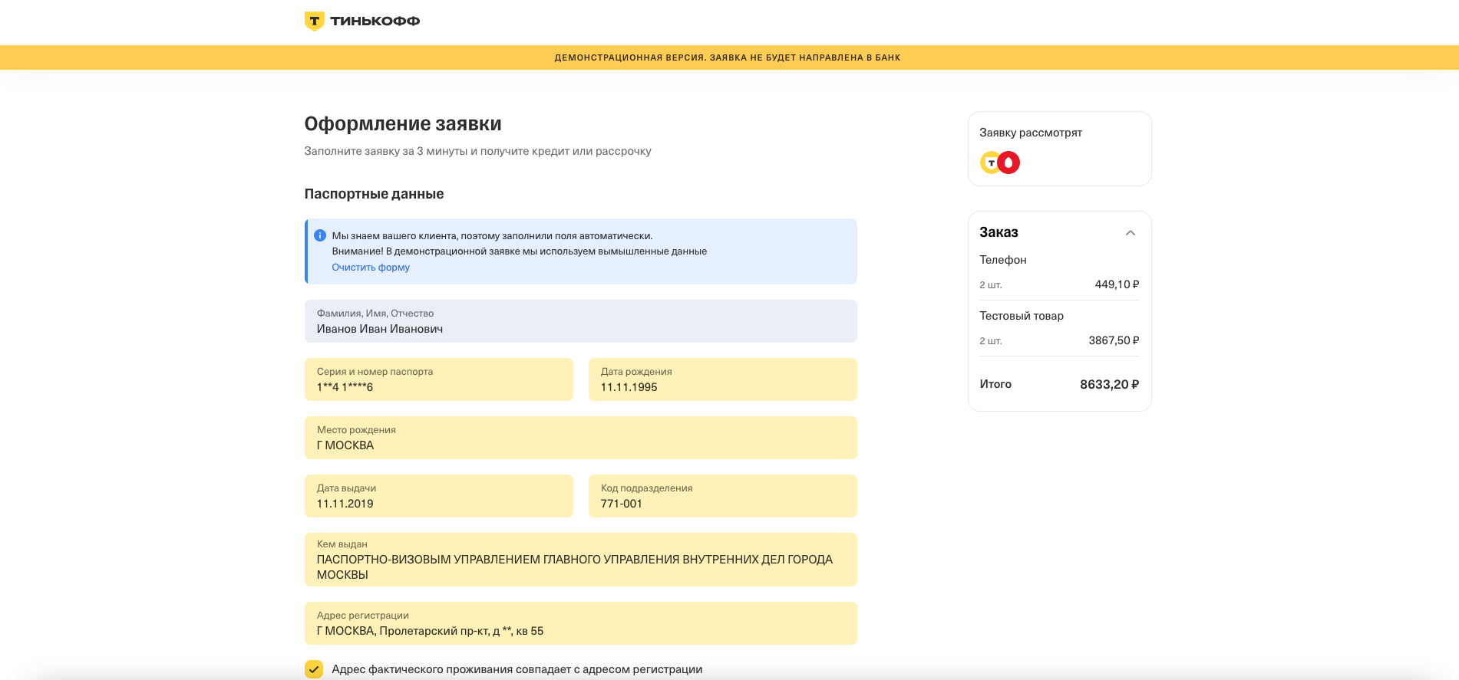Click the Оформление заявки heading
The image size is (1459, 680).
pos(403,124)
